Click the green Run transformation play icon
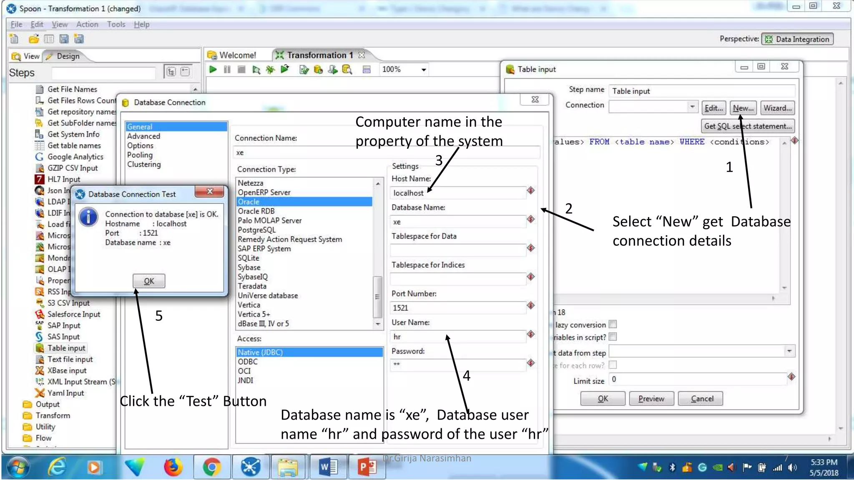The height and width of the screenshot is (480, 854). [213, 70]
